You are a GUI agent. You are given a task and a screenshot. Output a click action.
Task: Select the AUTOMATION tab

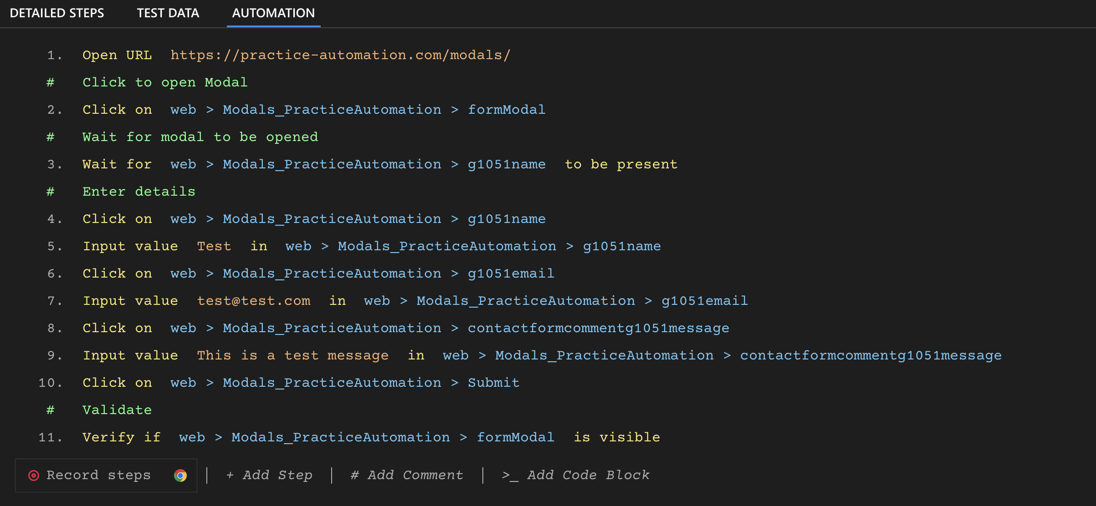[273, 13]
